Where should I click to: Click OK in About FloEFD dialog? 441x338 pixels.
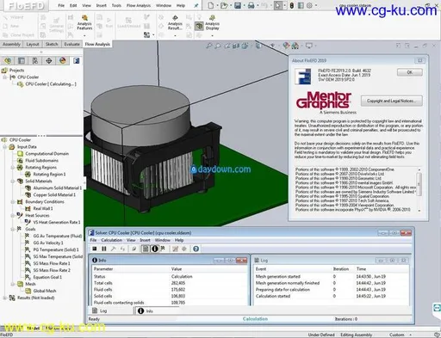[410, 72]
